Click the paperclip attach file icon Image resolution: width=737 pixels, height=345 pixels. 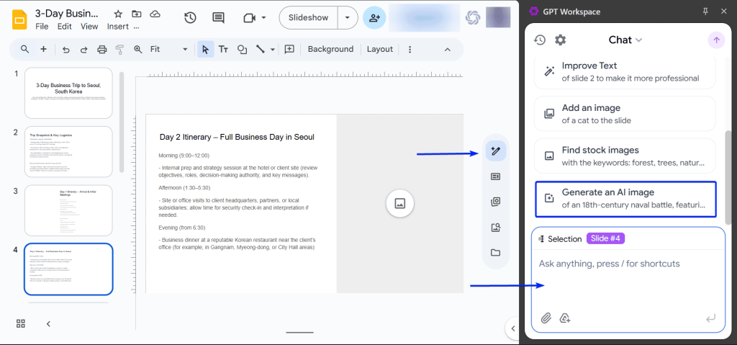point(546,318)
